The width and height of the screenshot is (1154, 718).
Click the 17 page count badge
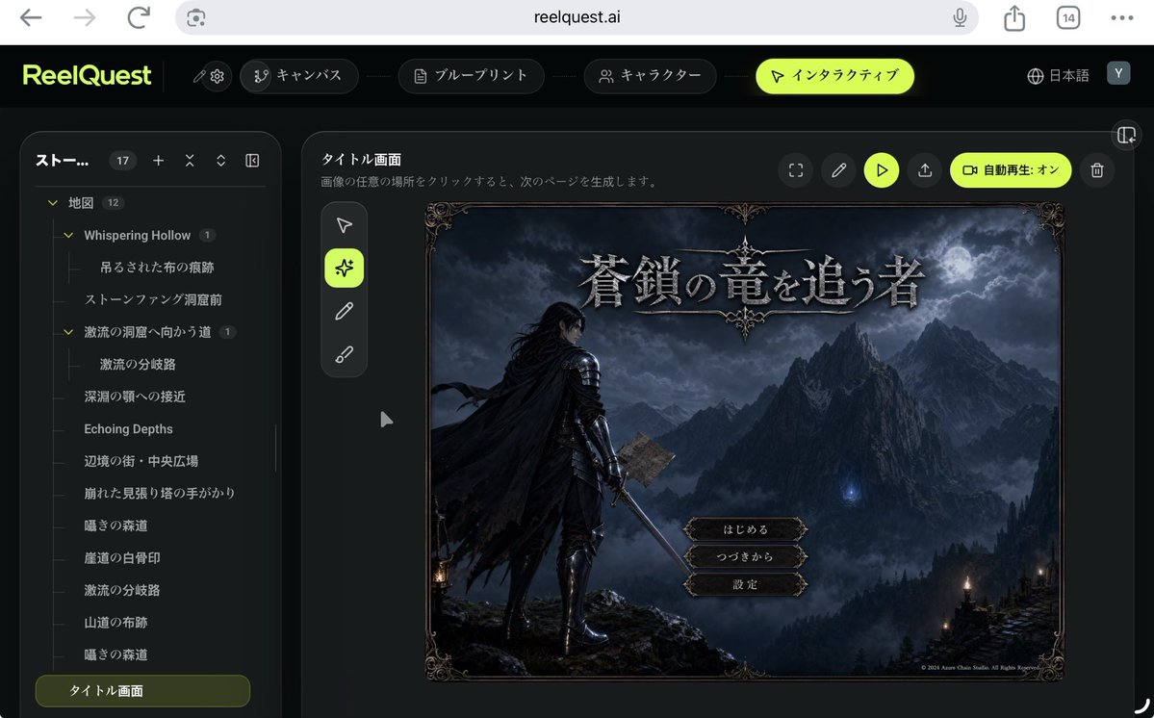point(123,161)
